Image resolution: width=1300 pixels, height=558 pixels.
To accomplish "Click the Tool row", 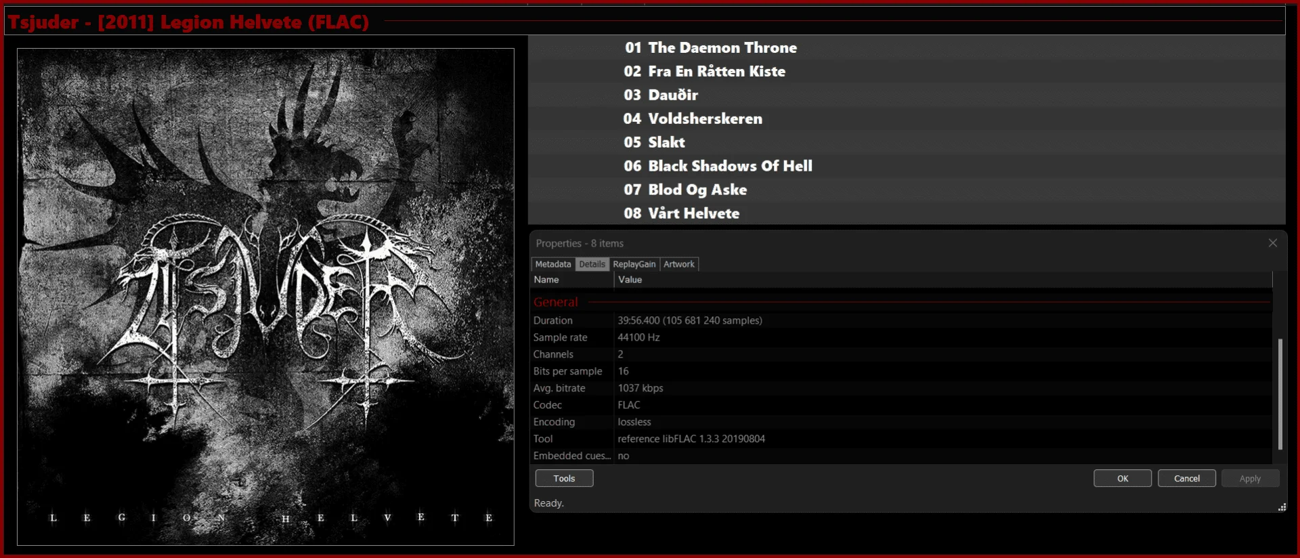I will pos(902,439).
